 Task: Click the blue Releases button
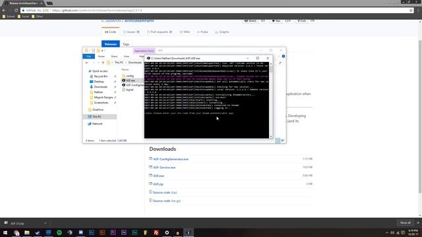point(110,44)
